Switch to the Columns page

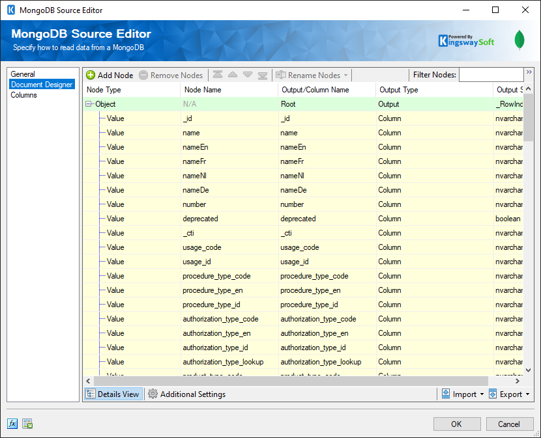tap(24, 95)
